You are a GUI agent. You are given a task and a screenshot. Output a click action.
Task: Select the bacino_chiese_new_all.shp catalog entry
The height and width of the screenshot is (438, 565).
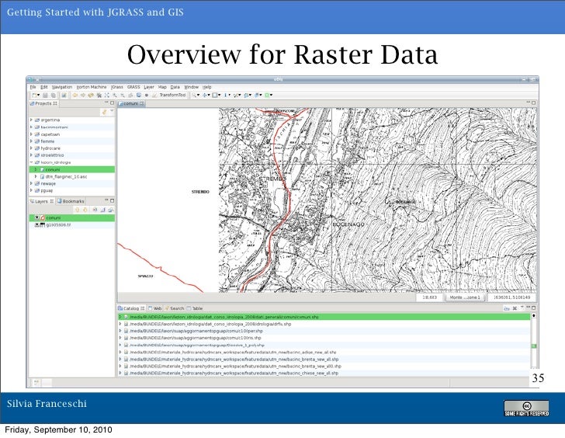tap(234, 373)
